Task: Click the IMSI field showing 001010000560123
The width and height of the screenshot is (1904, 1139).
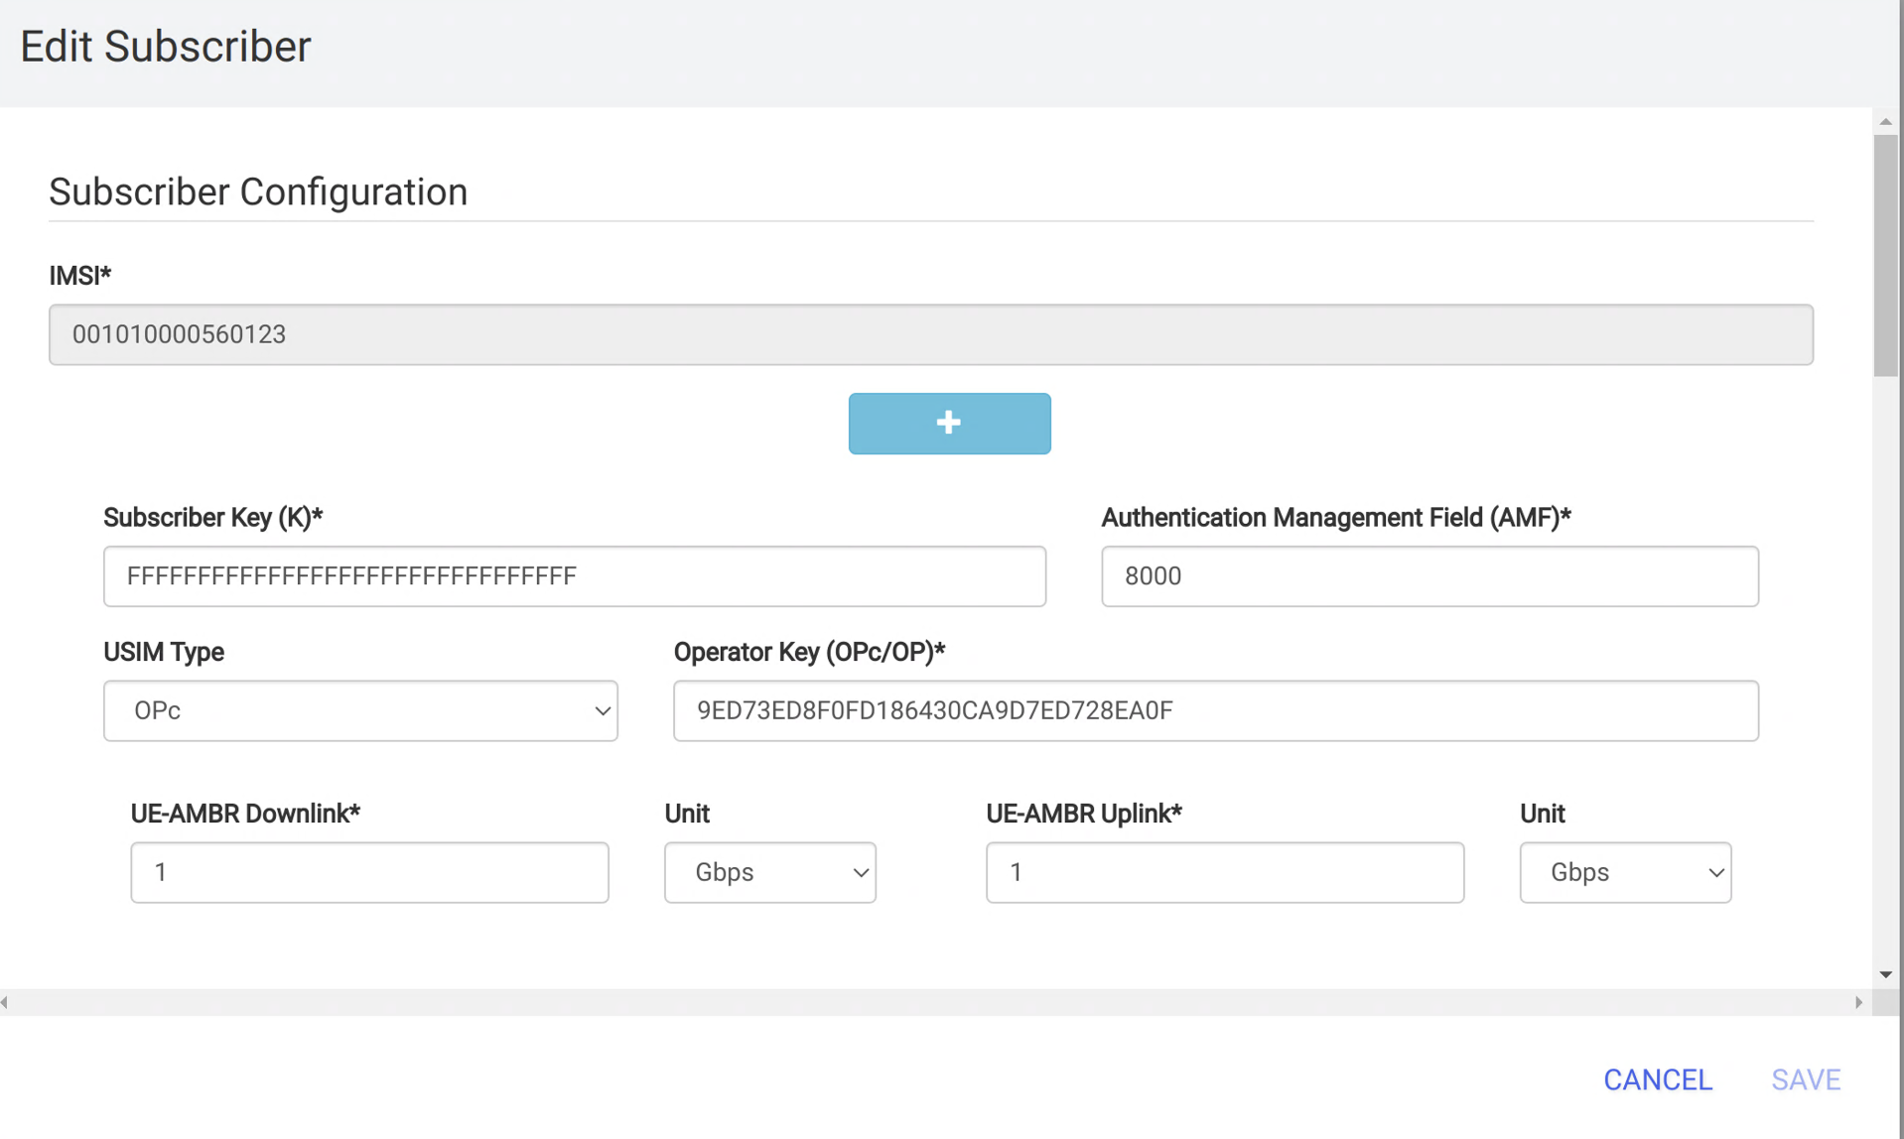Action: tap(930, 334)
